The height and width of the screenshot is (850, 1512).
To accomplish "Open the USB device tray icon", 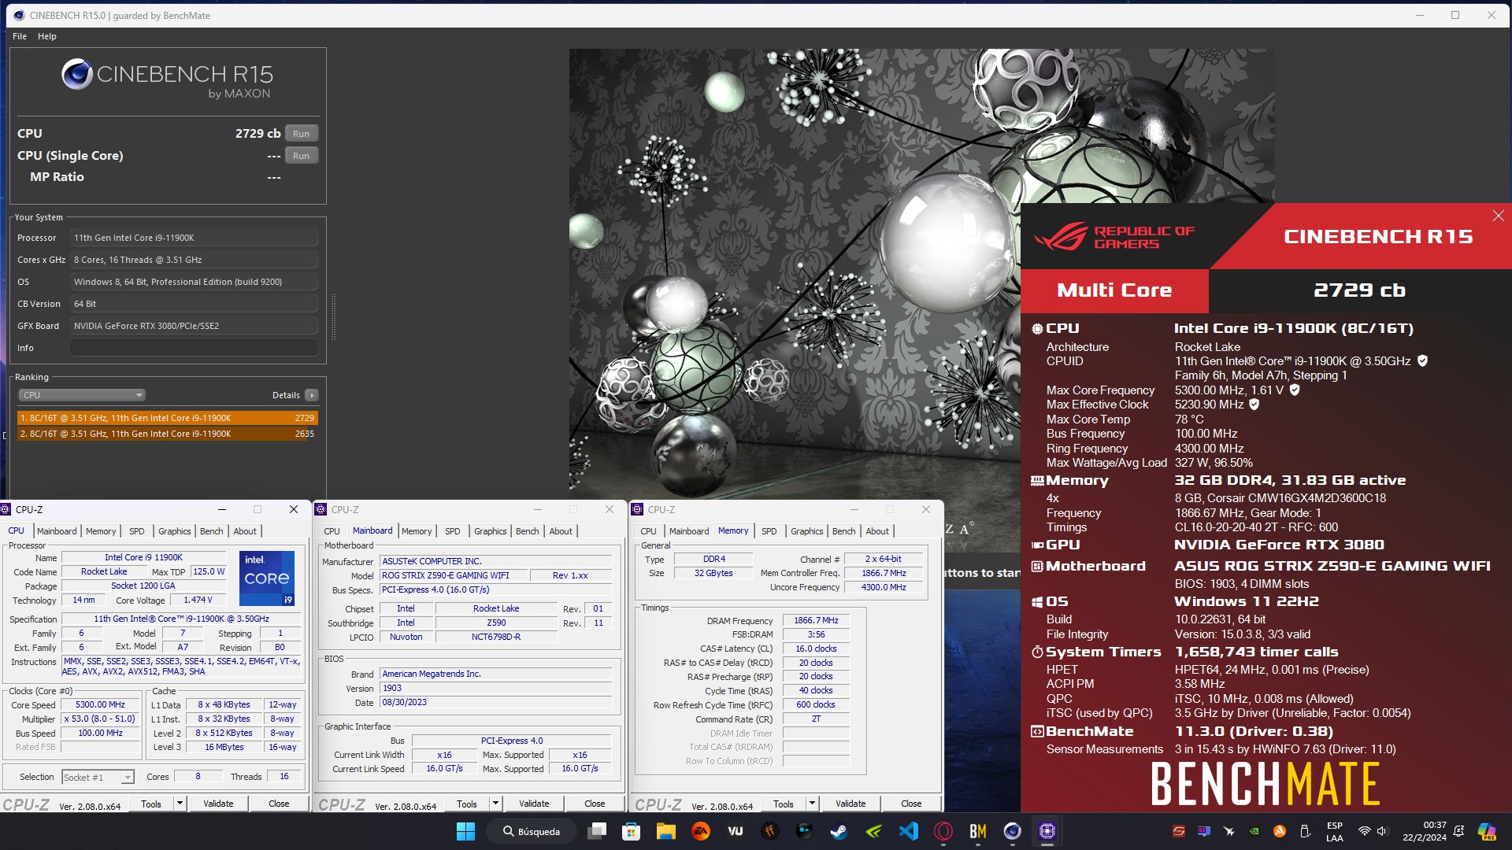I will pos(1305,831).
